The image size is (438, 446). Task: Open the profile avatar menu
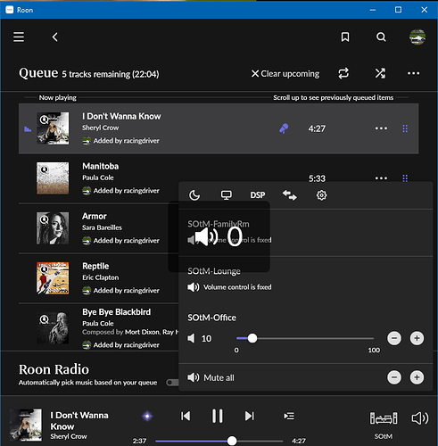click(x=417, y=37)
